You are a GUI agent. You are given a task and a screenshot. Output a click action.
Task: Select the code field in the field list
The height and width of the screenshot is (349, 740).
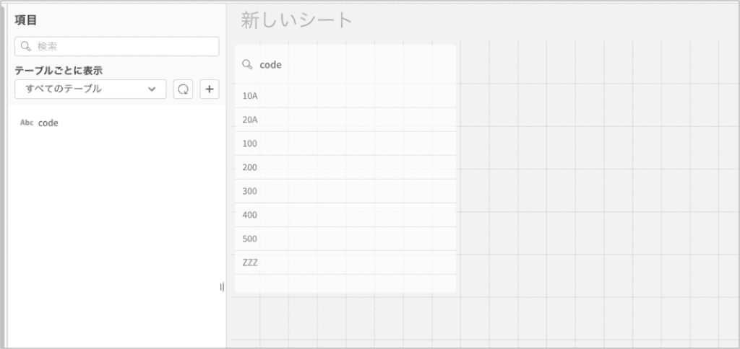coord(48,123)
